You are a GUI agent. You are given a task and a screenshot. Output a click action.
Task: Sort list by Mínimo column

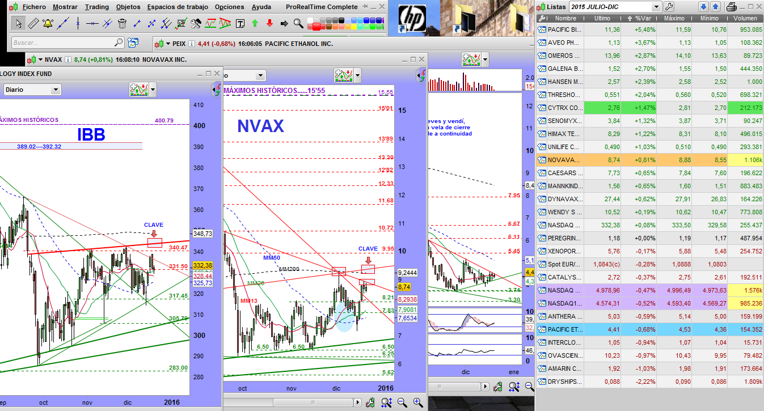[711, 18]
